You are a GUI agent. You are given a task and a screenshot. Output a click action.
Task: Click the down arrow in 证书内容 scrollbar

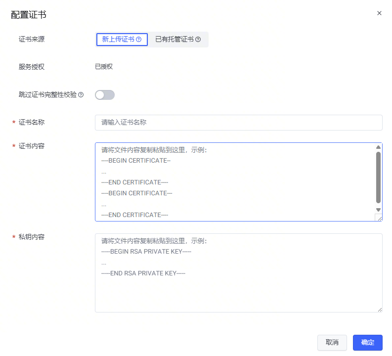click(378, 210)
